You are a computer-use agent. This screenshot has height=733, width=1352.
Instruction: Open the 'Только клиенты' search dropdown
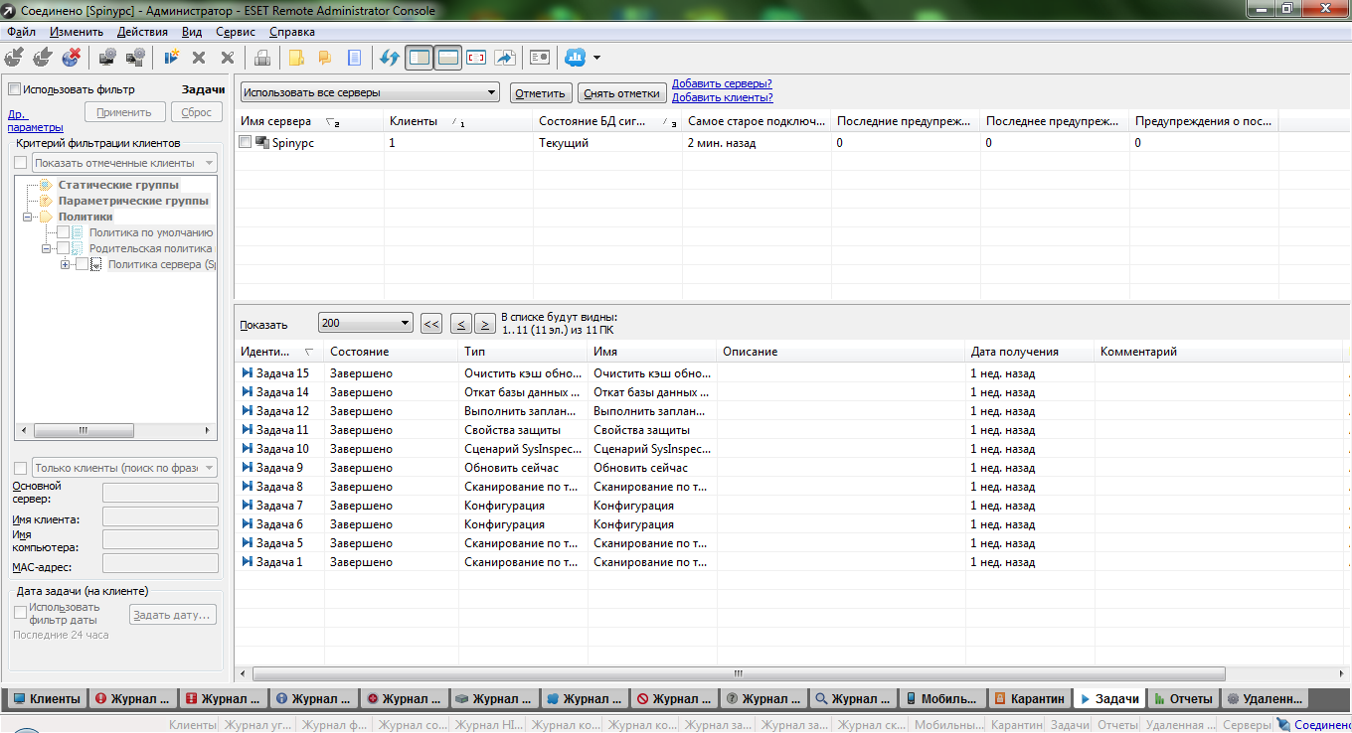pyautogui.click(x=124, y=468)
